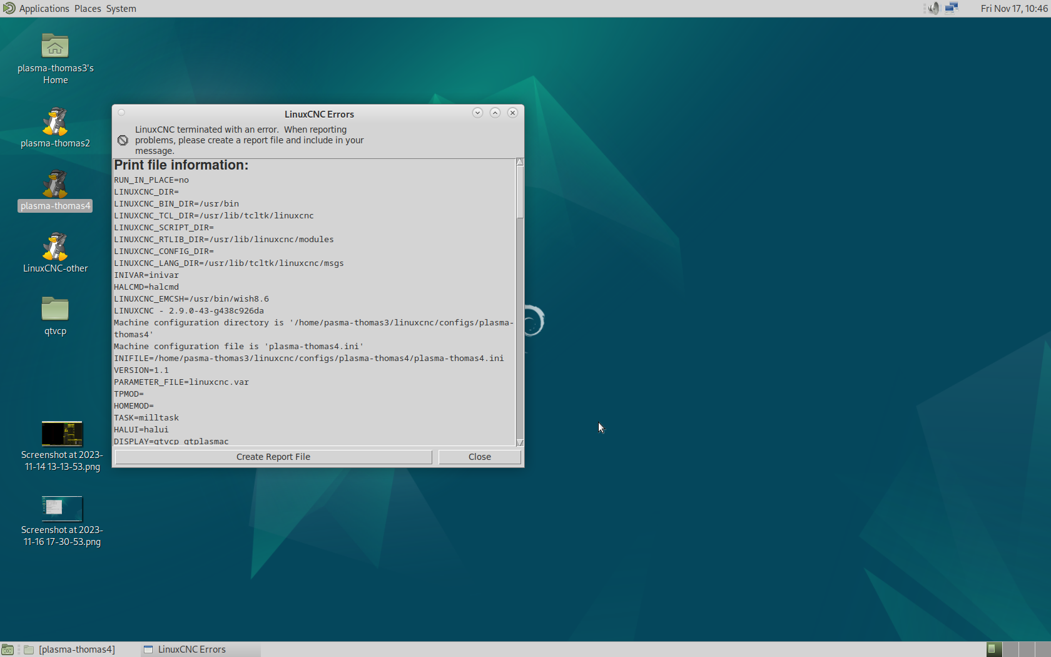Image resolution: width=1051 pixels, height=657 pixels.
Task: Open the Applications menu
Action: click(x=44, y=8)
